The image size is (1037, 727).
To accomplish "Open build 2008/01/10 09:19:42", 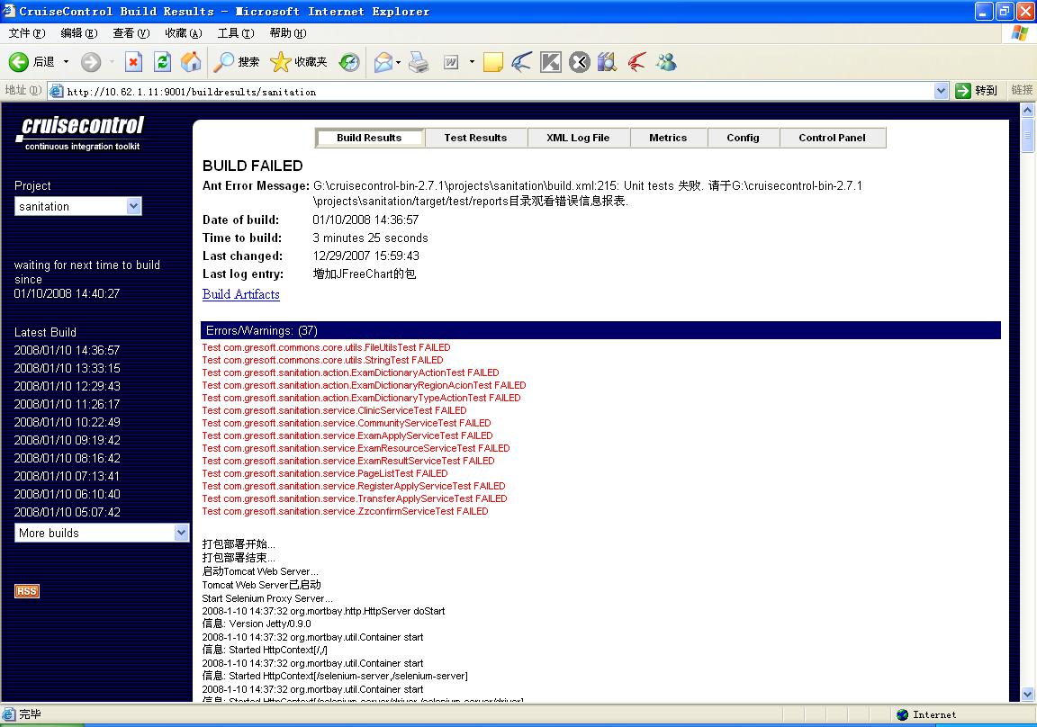I will [x=67, y=440].
